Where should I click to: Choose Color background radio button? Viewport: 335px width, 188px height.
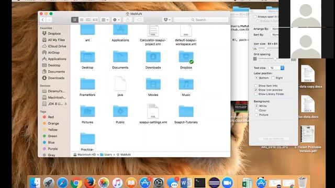point(256,110)
